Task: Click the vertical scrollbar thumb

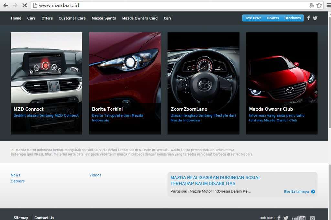Action: tap(330, 72)
